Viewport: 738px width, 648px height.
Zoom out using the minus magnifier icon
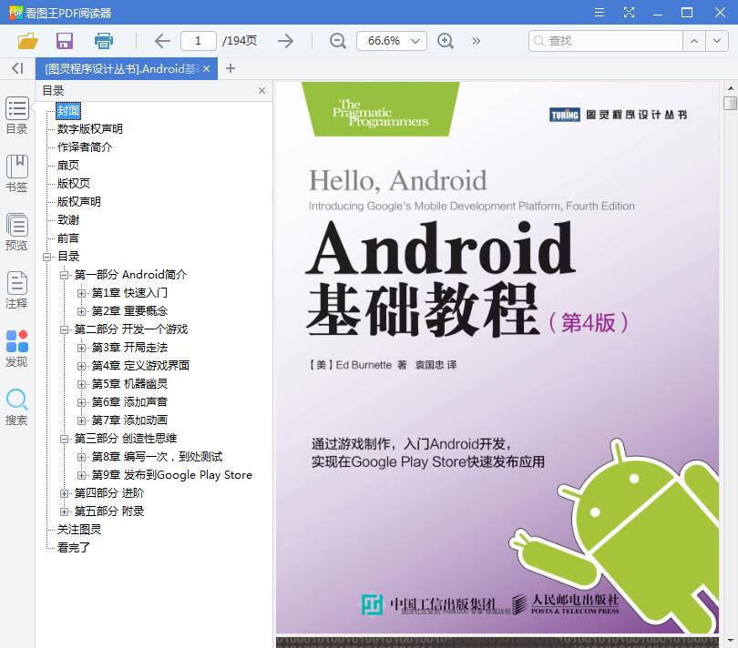pos(337,41)
